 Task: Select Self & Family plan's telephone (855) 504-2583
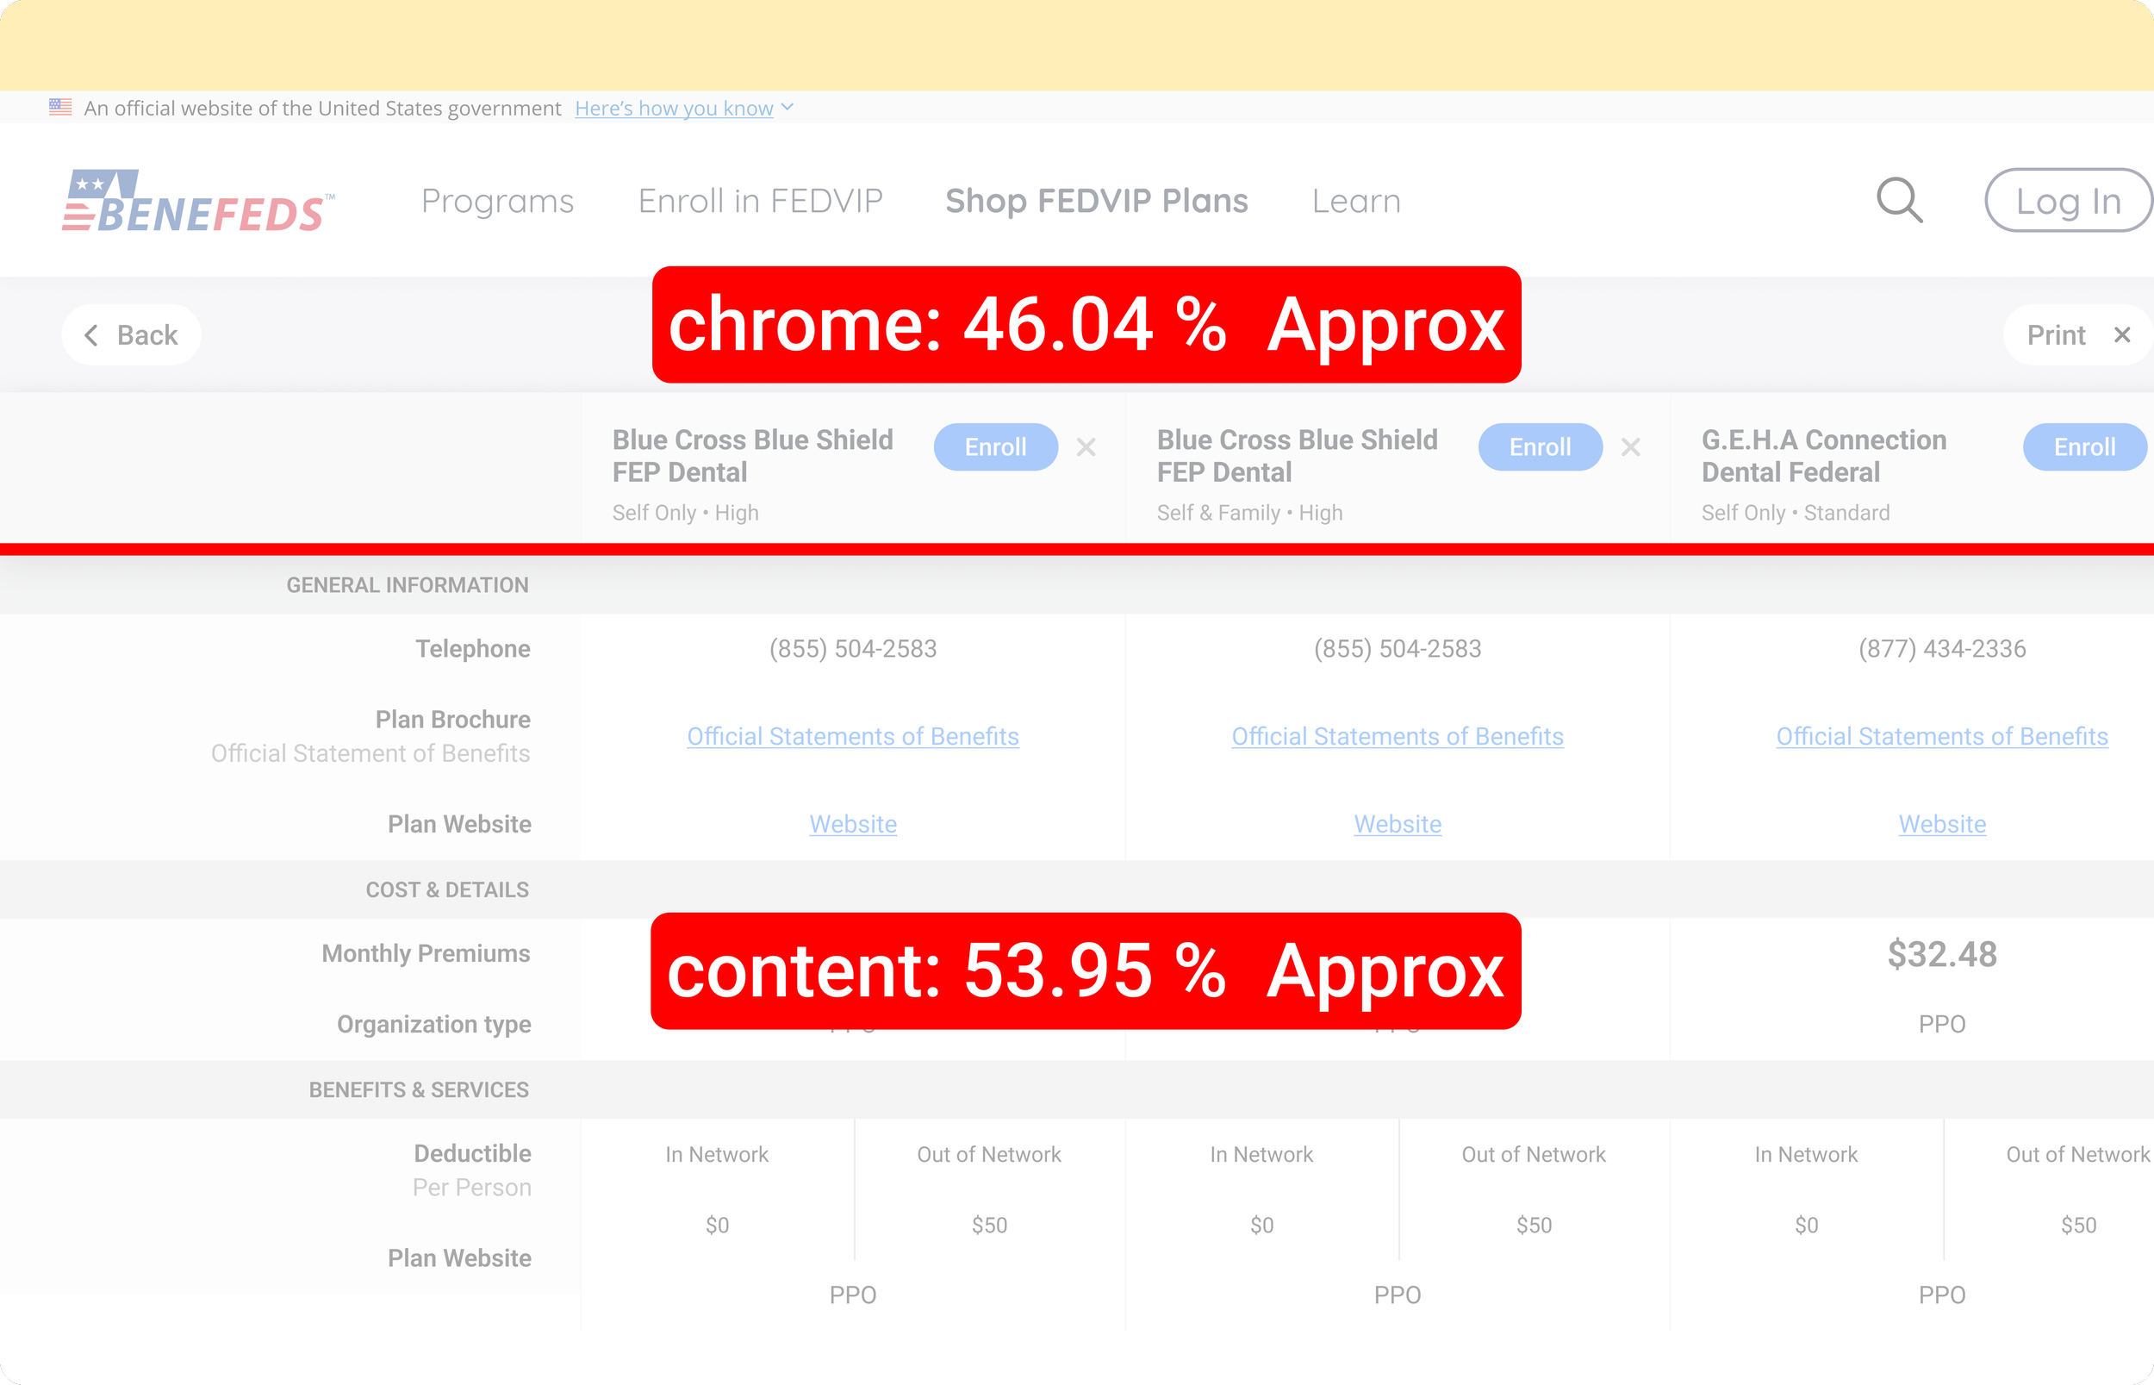[1398, 648]
